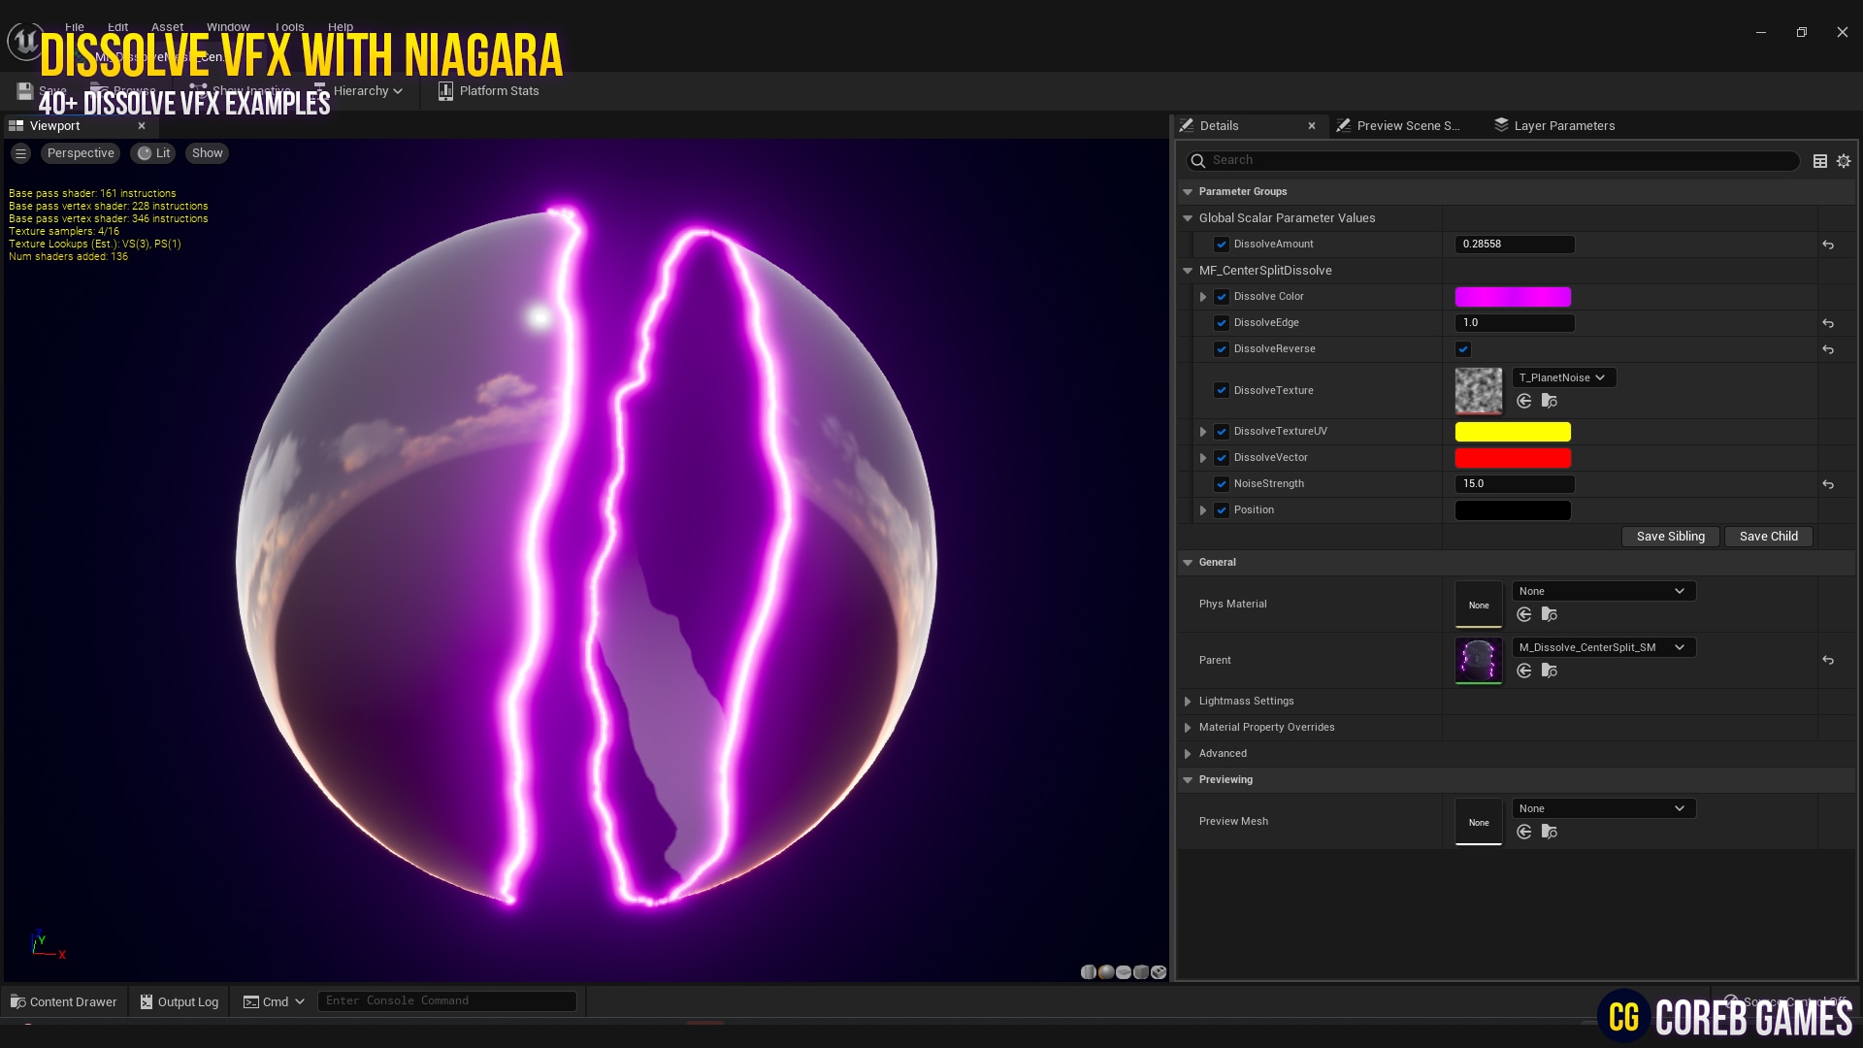Expand the Dissolve Color parameter

point(1203,297)
